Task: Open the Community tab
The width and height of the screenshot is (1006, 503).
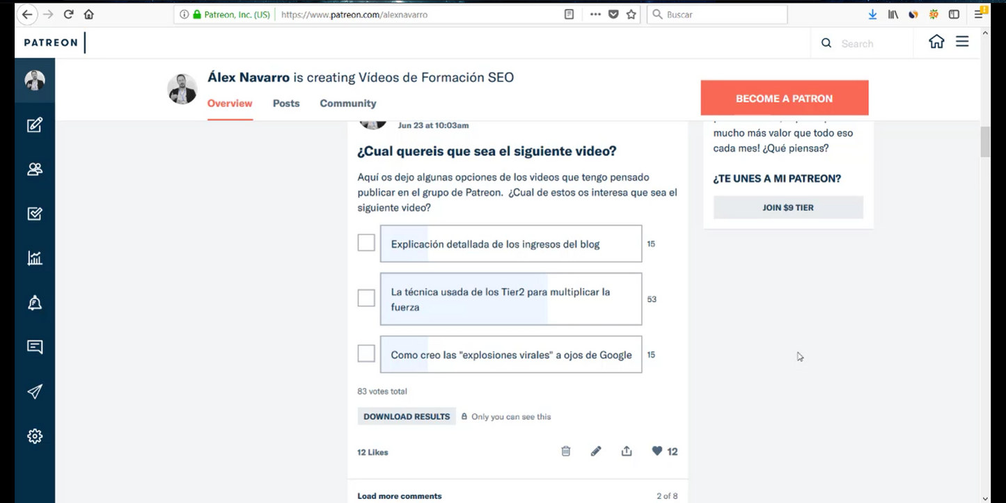Action: click(x=347, y=103)
